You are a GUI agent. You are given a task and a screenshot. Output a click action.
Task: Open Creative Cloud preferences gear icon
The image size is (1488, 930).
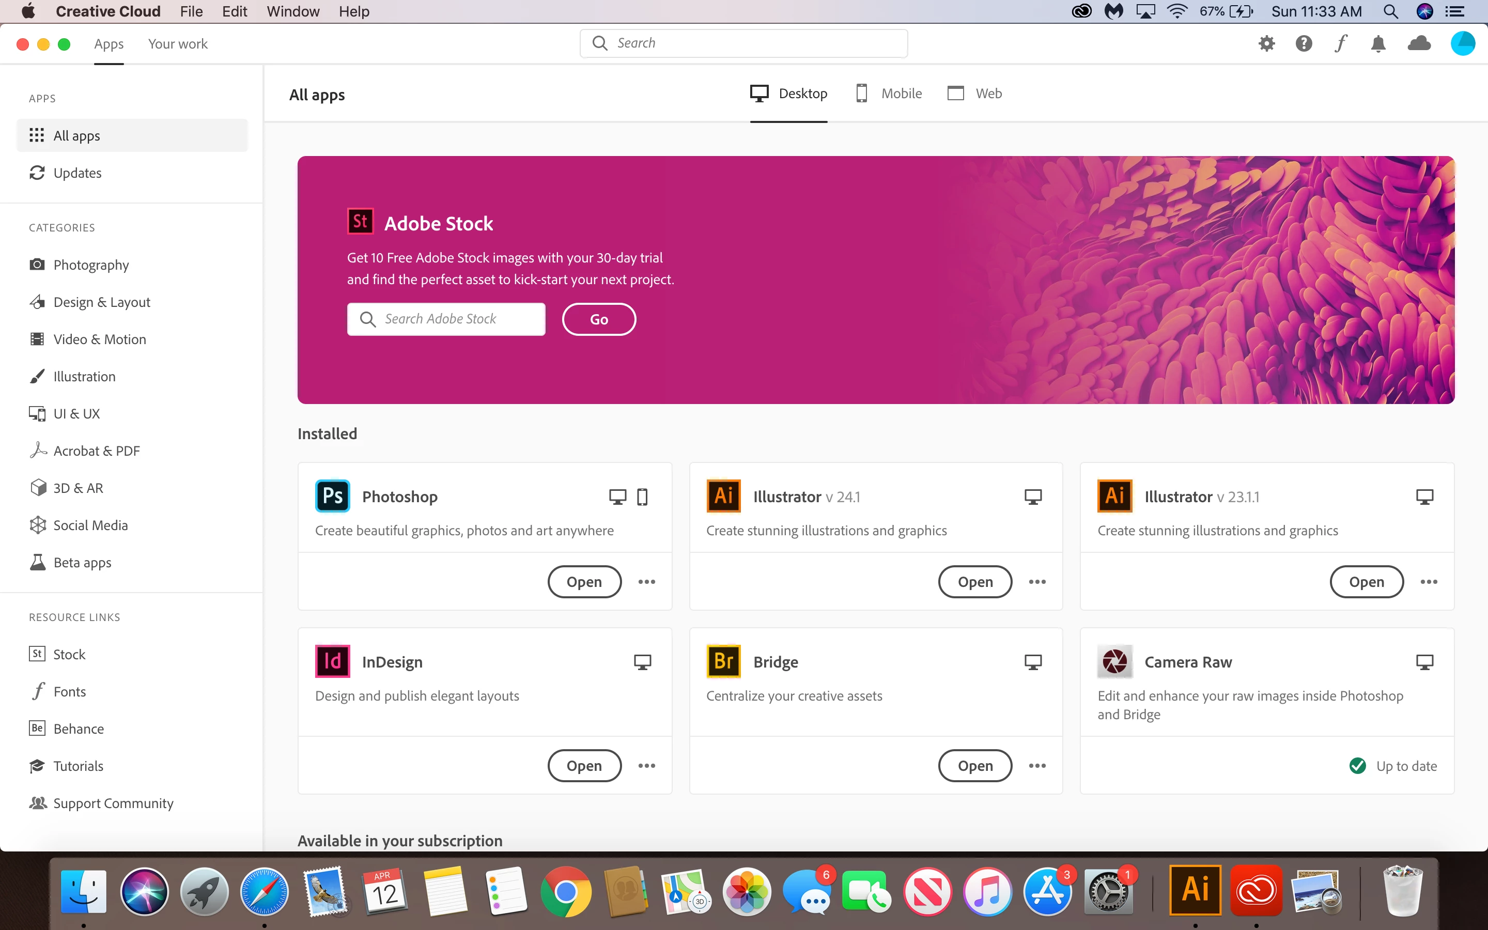[1266, 44]
